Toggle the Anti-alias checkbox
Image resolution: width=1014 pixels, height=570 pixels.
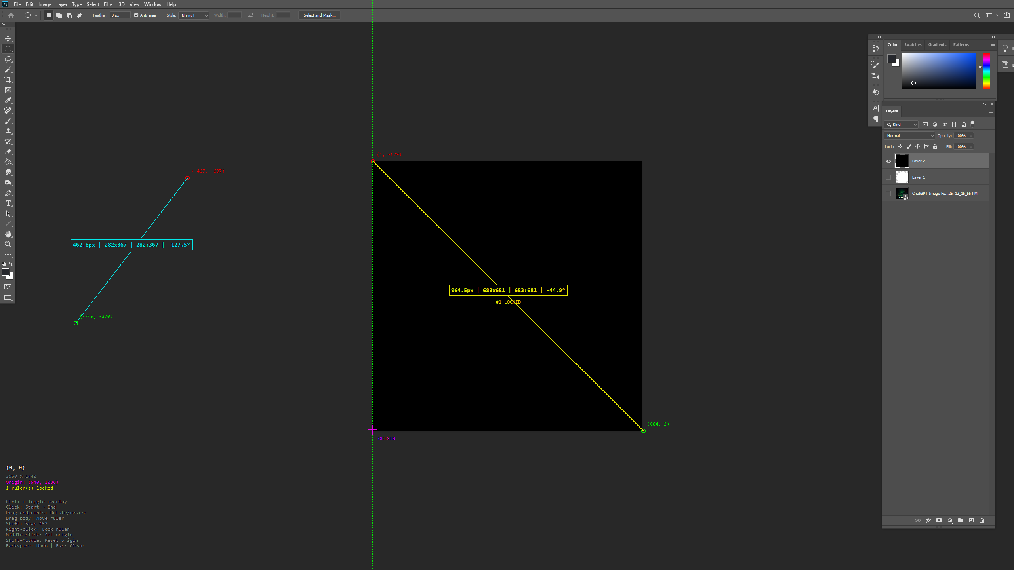pos(136,15)
